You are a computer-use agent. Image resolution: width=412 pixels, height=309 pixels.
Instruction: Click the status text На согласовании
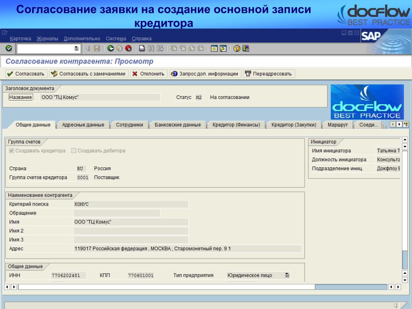230,97
